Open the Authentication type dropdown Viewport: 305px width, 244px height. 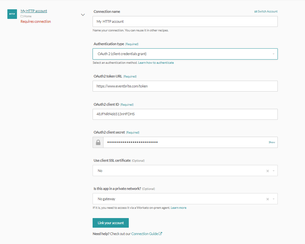coord(185,54)
